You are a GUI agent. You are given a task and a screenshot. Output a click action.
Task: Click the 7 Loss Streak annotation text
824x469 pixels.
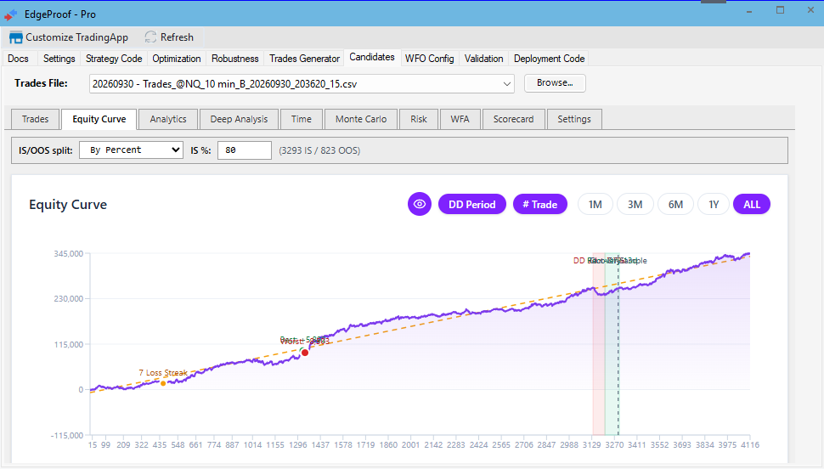163,373
